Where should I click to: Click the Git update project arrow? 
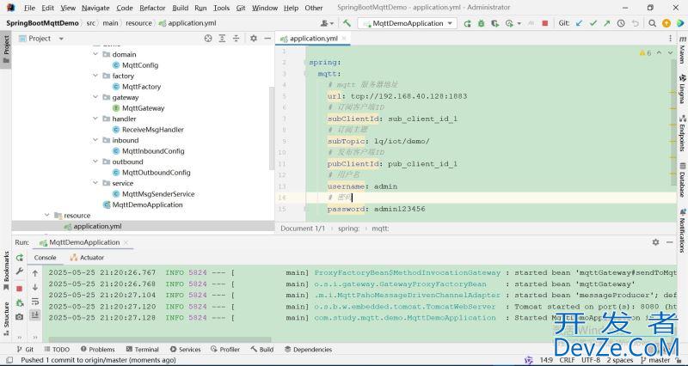pos(579,23)
